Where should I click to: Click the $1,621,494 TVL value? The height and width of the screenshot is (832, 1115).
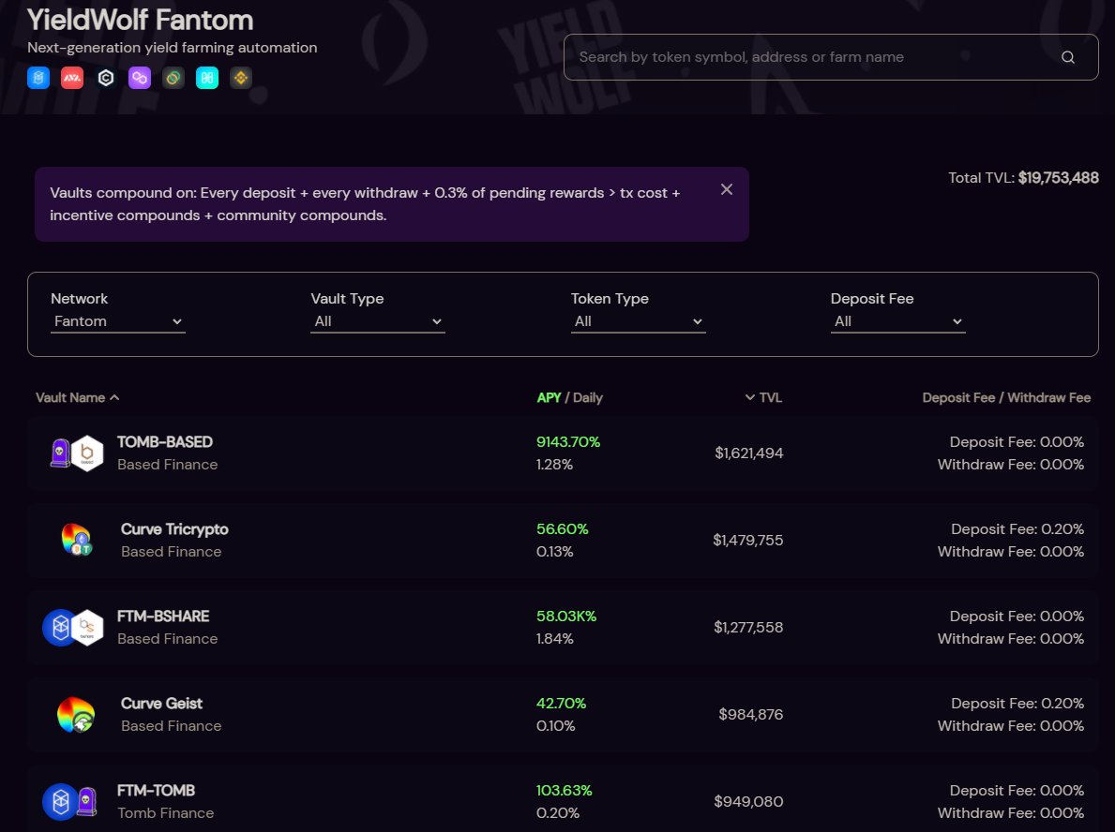pos(748,453)
